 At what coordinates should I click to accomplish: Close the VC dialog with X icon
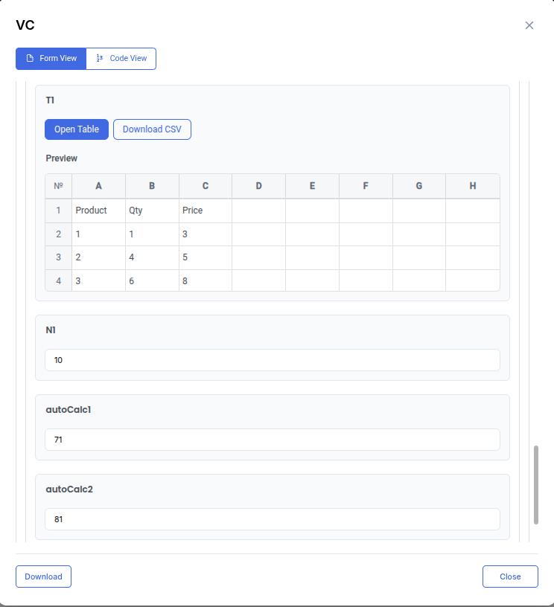click(x=529, y=25)
